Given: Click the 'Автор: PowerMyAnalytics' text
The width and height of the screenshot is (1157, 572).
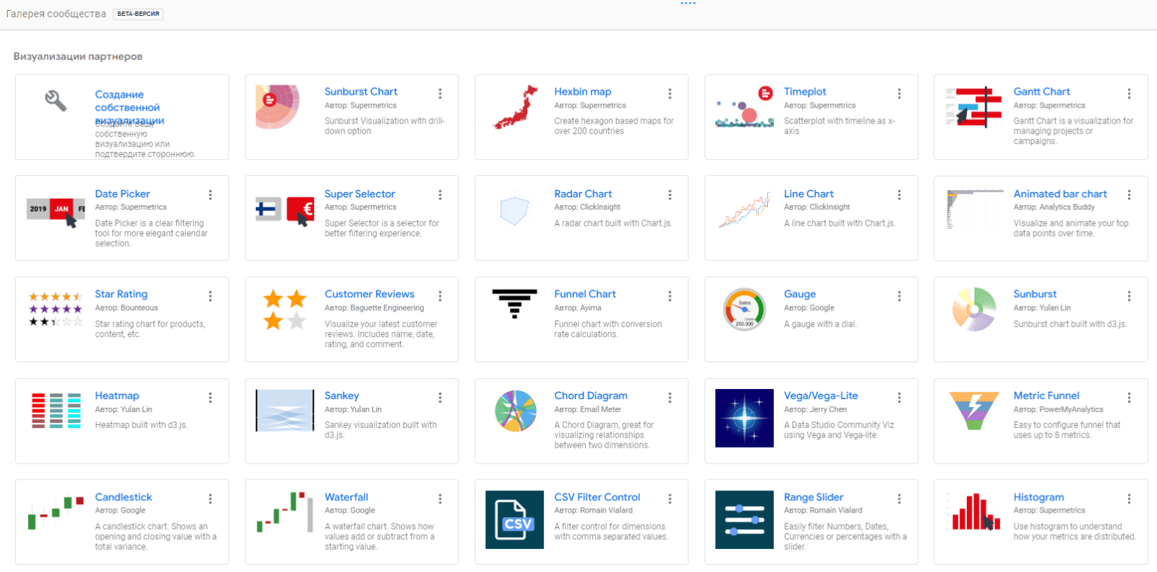Looking at the screenshot, I should click(1059, 409).
